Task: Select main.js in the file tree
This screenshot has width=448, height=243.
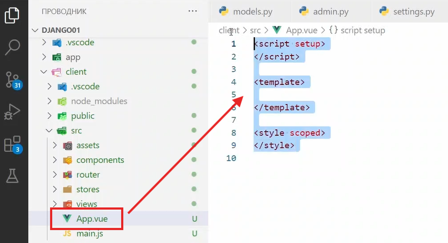Action: pos(88,233)
